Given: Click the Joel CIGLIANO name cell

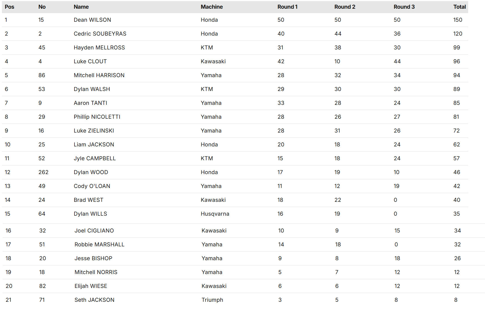Looking at the screenshot, I should point(94,231).
